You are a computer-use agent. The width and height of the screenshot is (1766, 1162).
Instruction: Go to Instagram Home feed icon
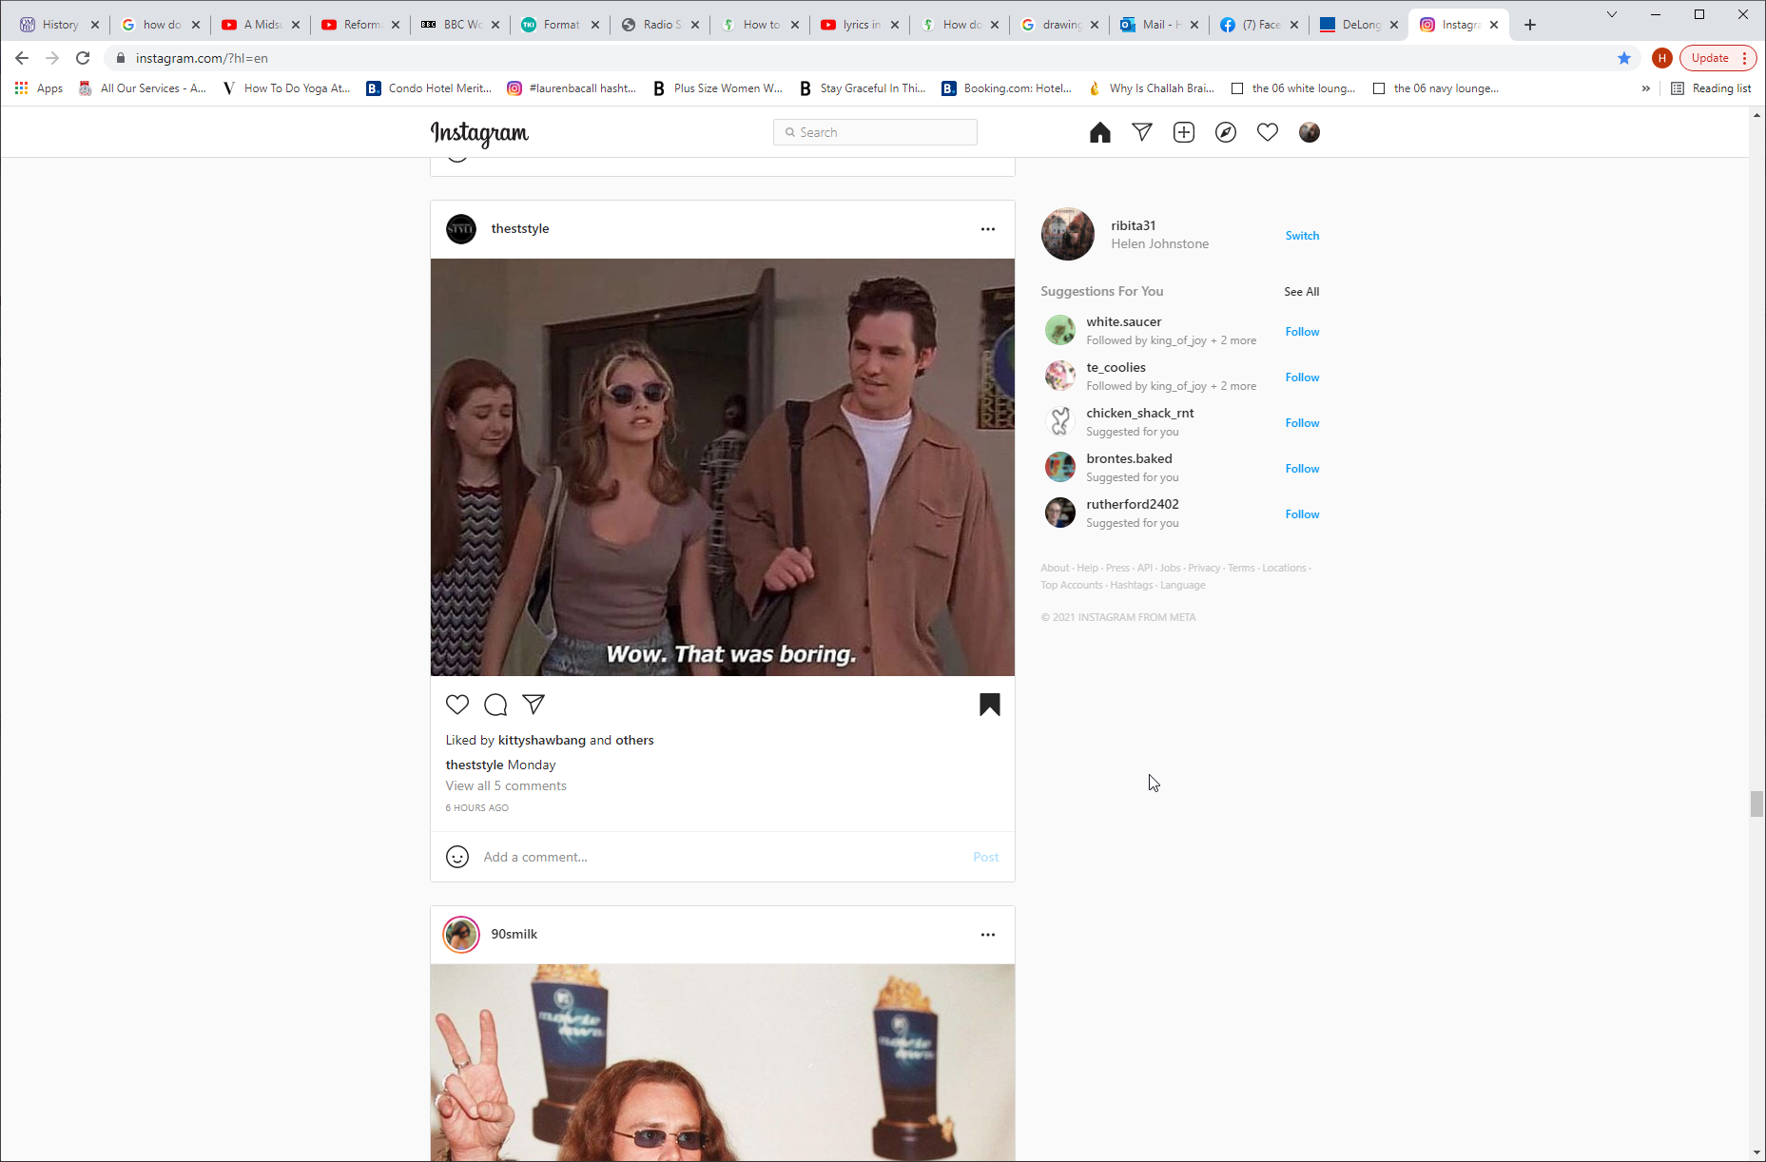click(x=1099, y=132)
